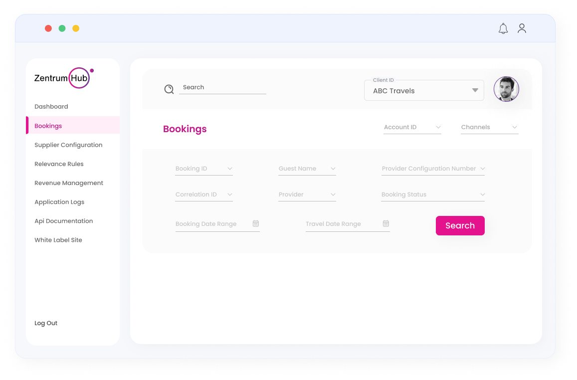The image size is (577, 380).
Task: Click the user account icon
Action: click(522, 28)
